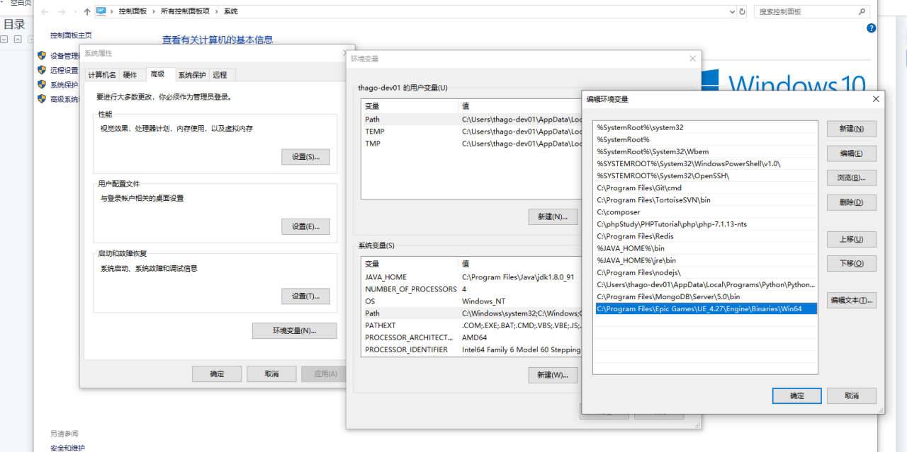This screenshot has height=452, width=907.
Task: Click the back arrow in the navigation bar
Action: tap(45, 12)
